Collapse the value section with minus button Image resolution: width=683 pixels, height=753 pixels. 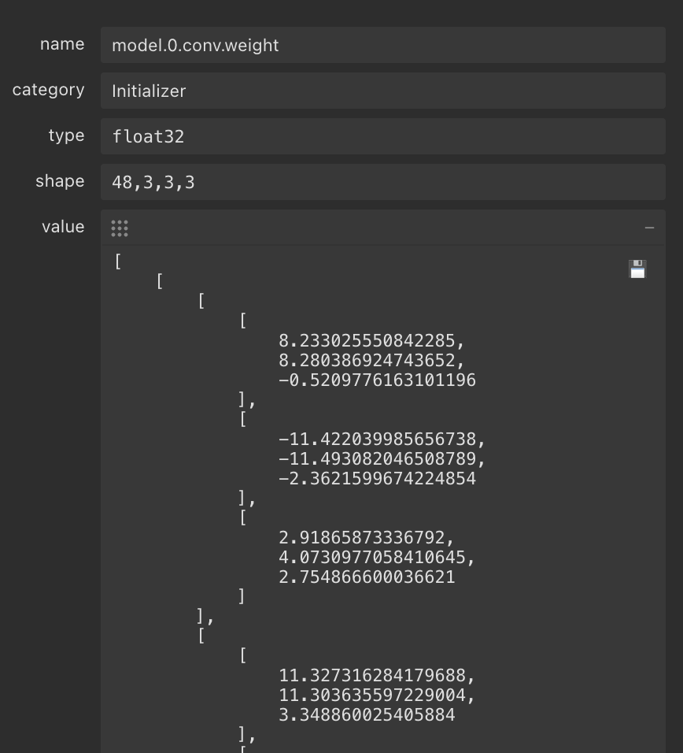pyautogui.click(x=649, y=228)
